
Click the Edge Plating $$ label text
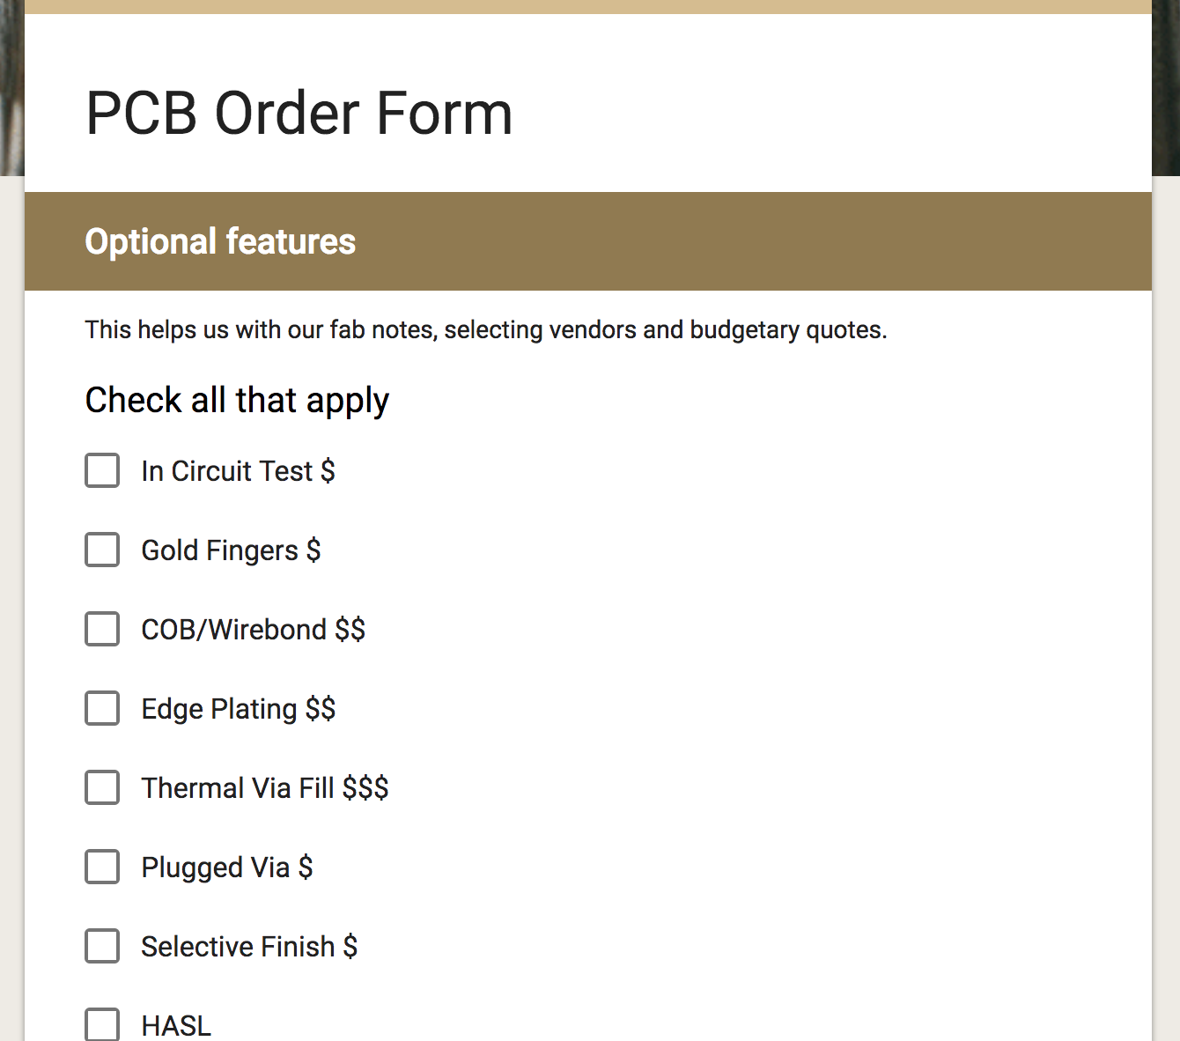[x=239, y=709]
